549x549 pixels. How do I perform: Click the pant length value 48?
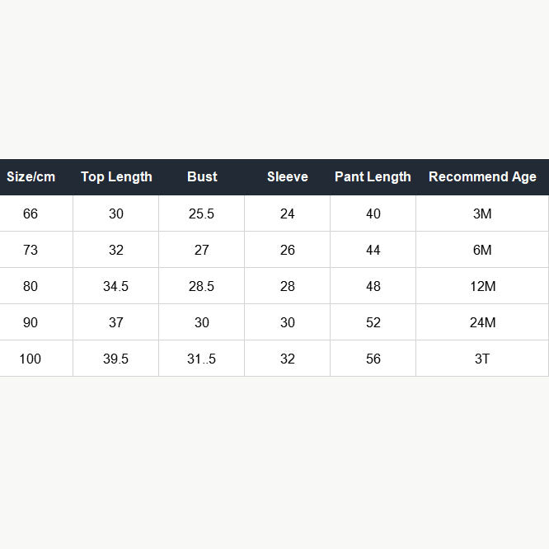point(373,286)
